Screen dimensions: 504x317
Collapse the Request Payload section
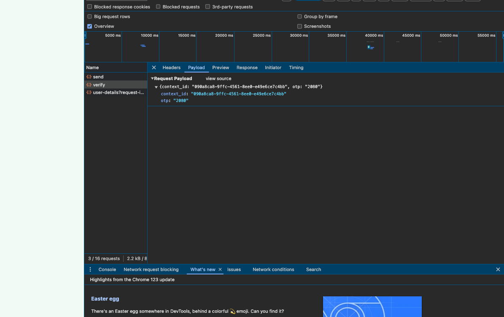[152, 78]
